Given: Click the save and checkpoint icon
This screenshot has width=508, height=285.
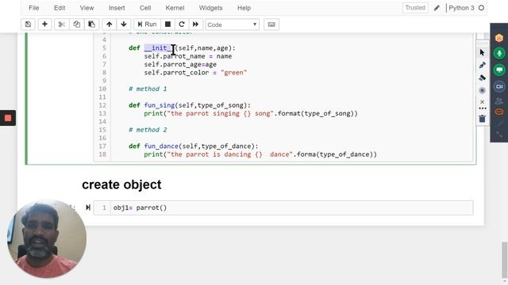Looking at the screenshot, I should [29, 25].
